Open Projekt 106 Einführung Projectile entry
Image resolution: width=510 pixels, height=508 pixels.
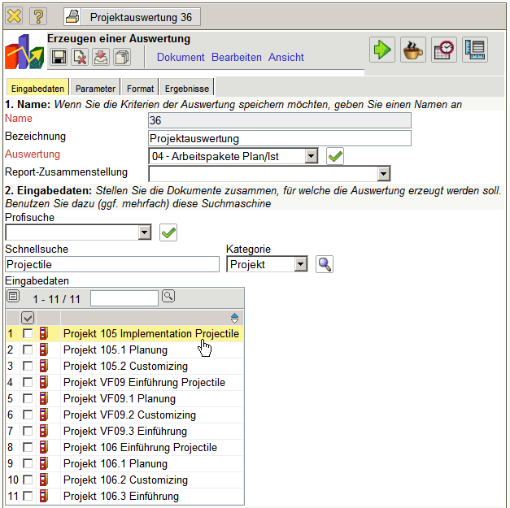(x=140, y=447)
